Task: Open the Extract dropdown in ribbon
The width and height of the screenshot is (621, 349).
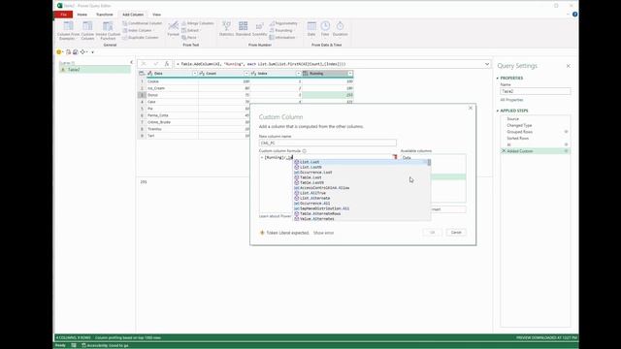Action: pos(191,30)
